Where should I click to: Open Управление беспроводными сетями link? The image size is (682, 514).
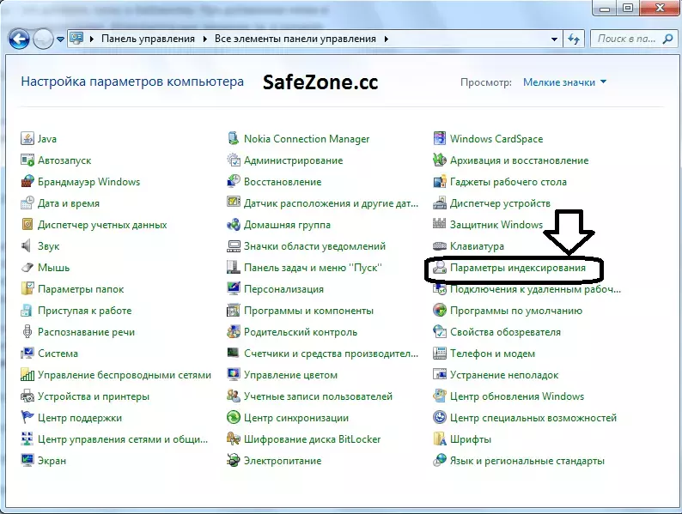[x=125, y=374]
